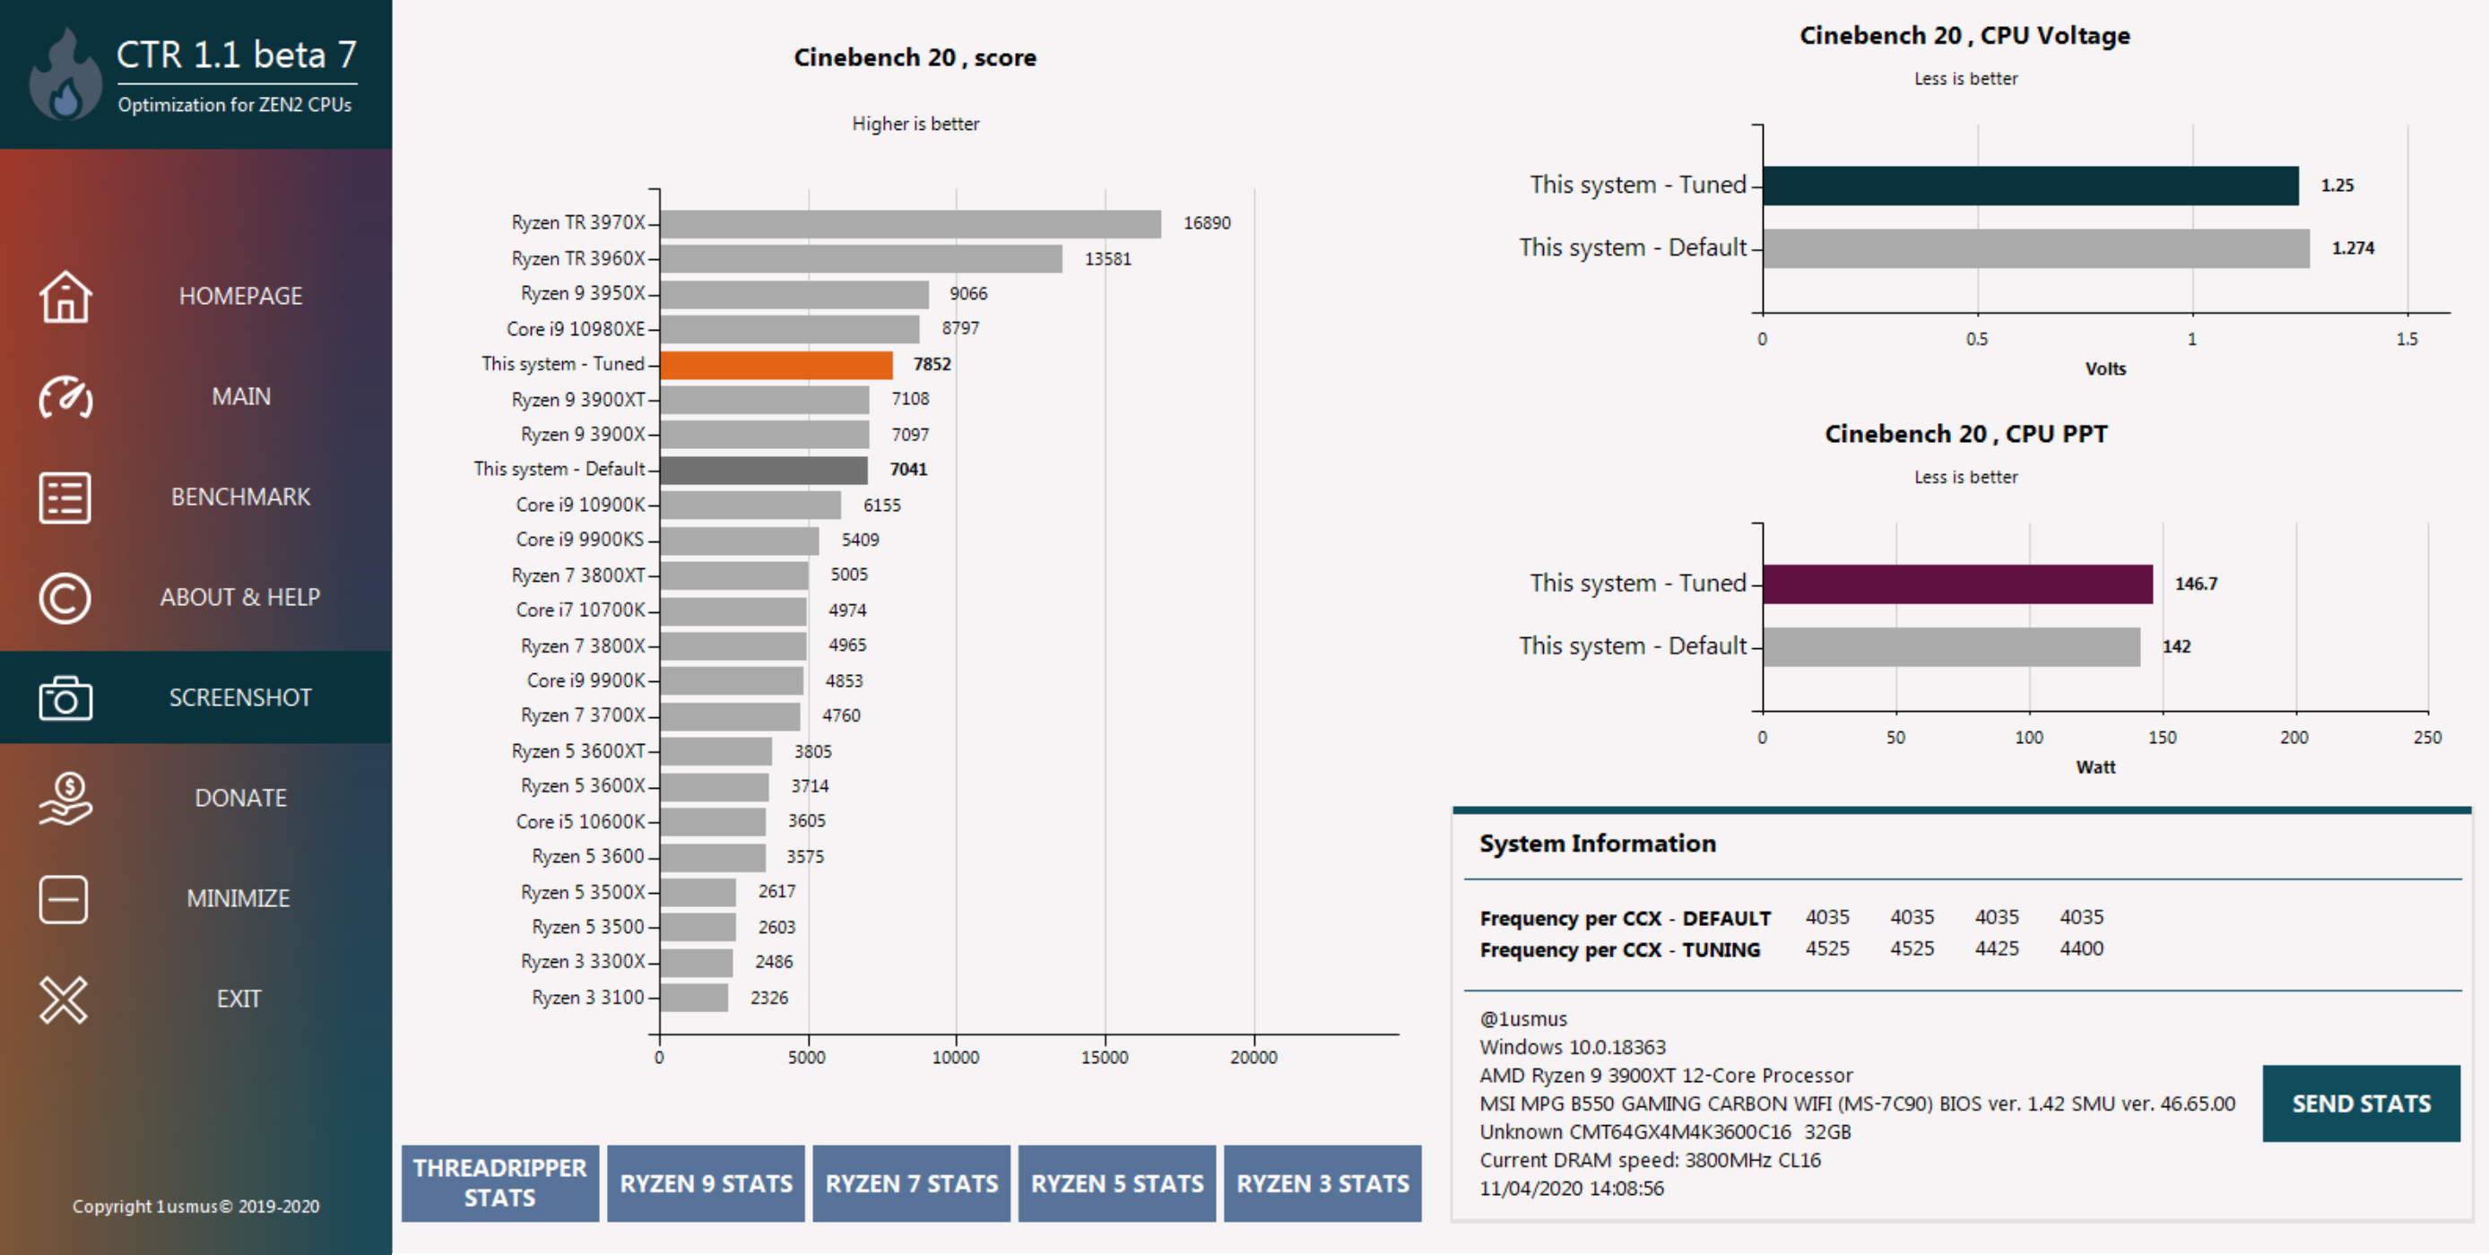Select the MINIMIZE label
Image resolution: width=2489 pixels, height=1255 pixels.
tap(238, 898)
